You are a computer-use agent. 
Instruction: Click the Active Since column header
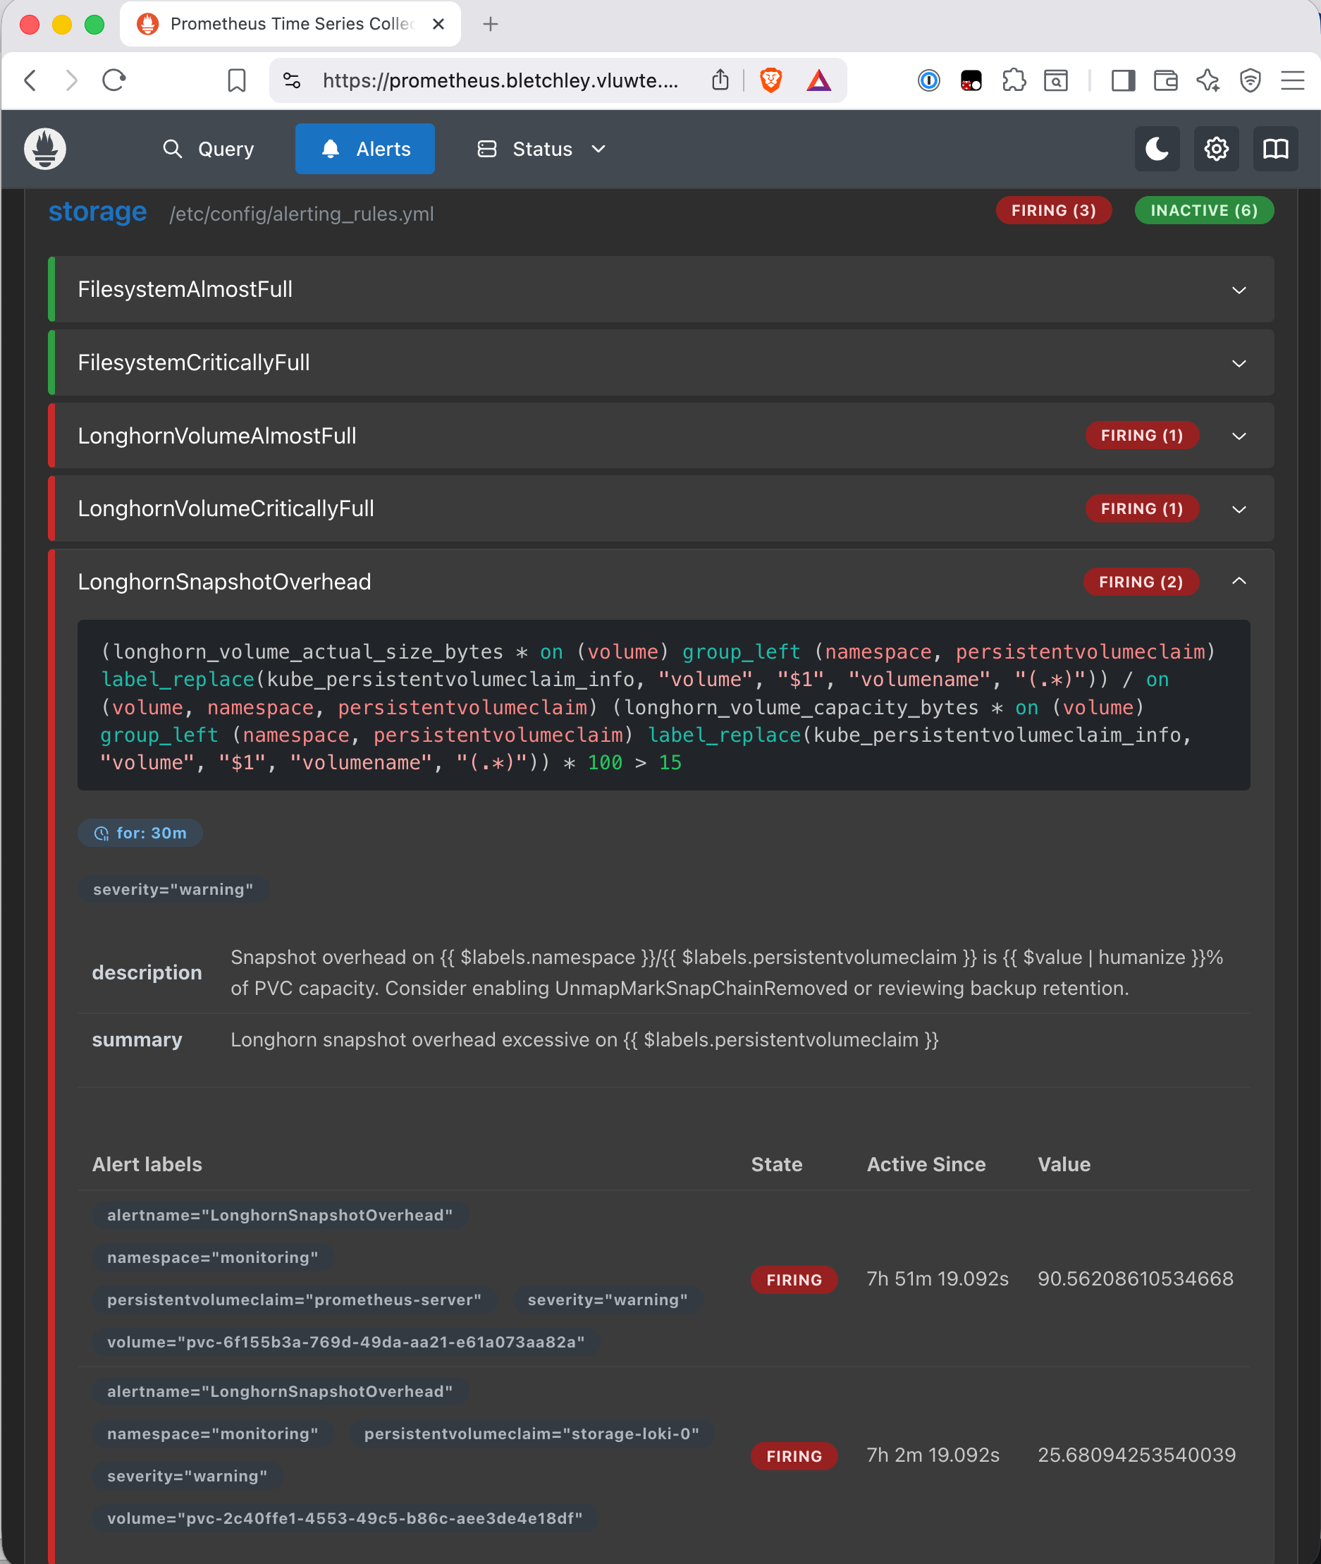click(926, 1164)
